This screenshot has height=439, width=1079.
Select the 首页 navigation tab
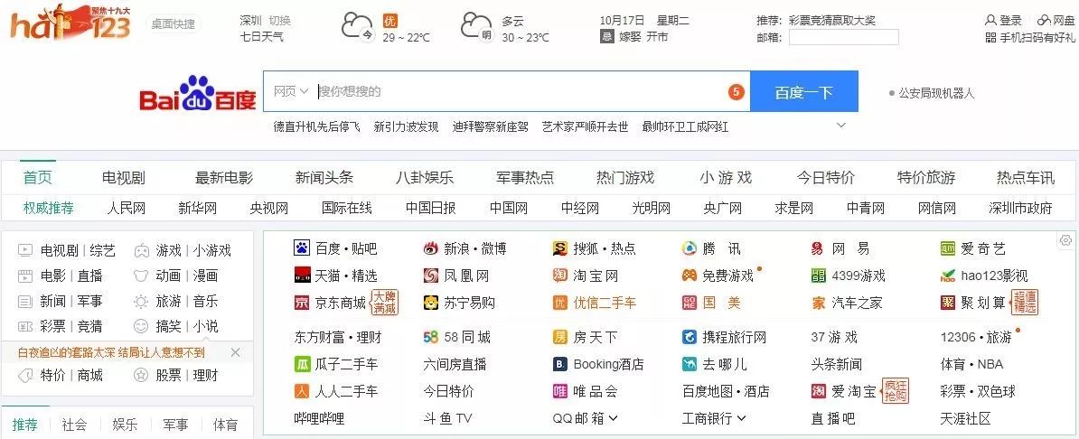click(x=38, y=178)
